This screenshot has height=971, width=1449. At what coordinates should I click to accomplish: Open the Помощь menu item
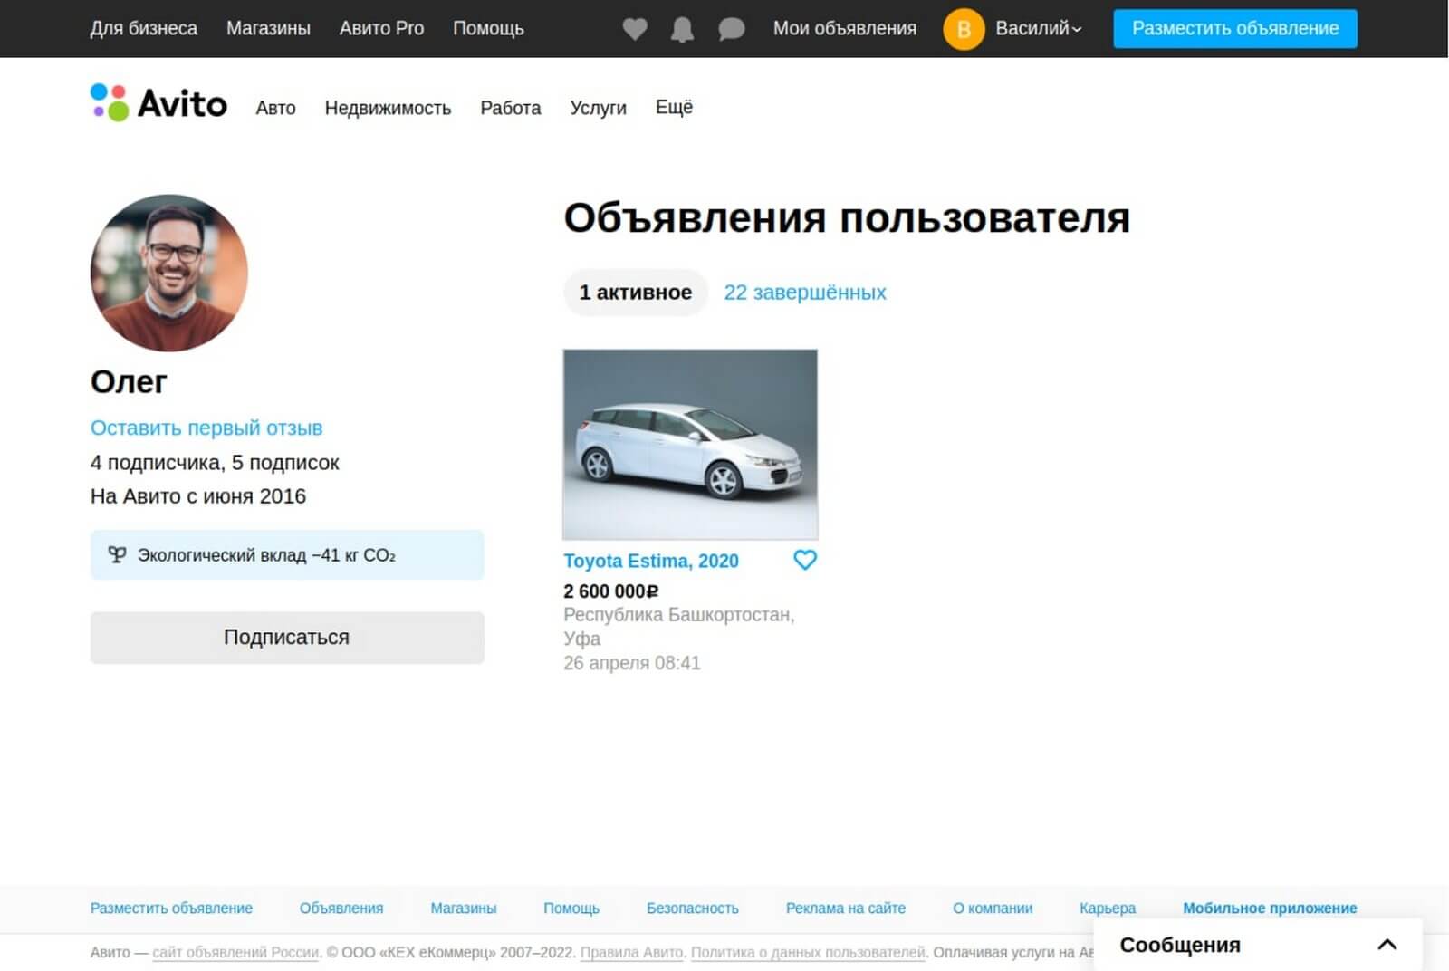[x=488, y=28]
